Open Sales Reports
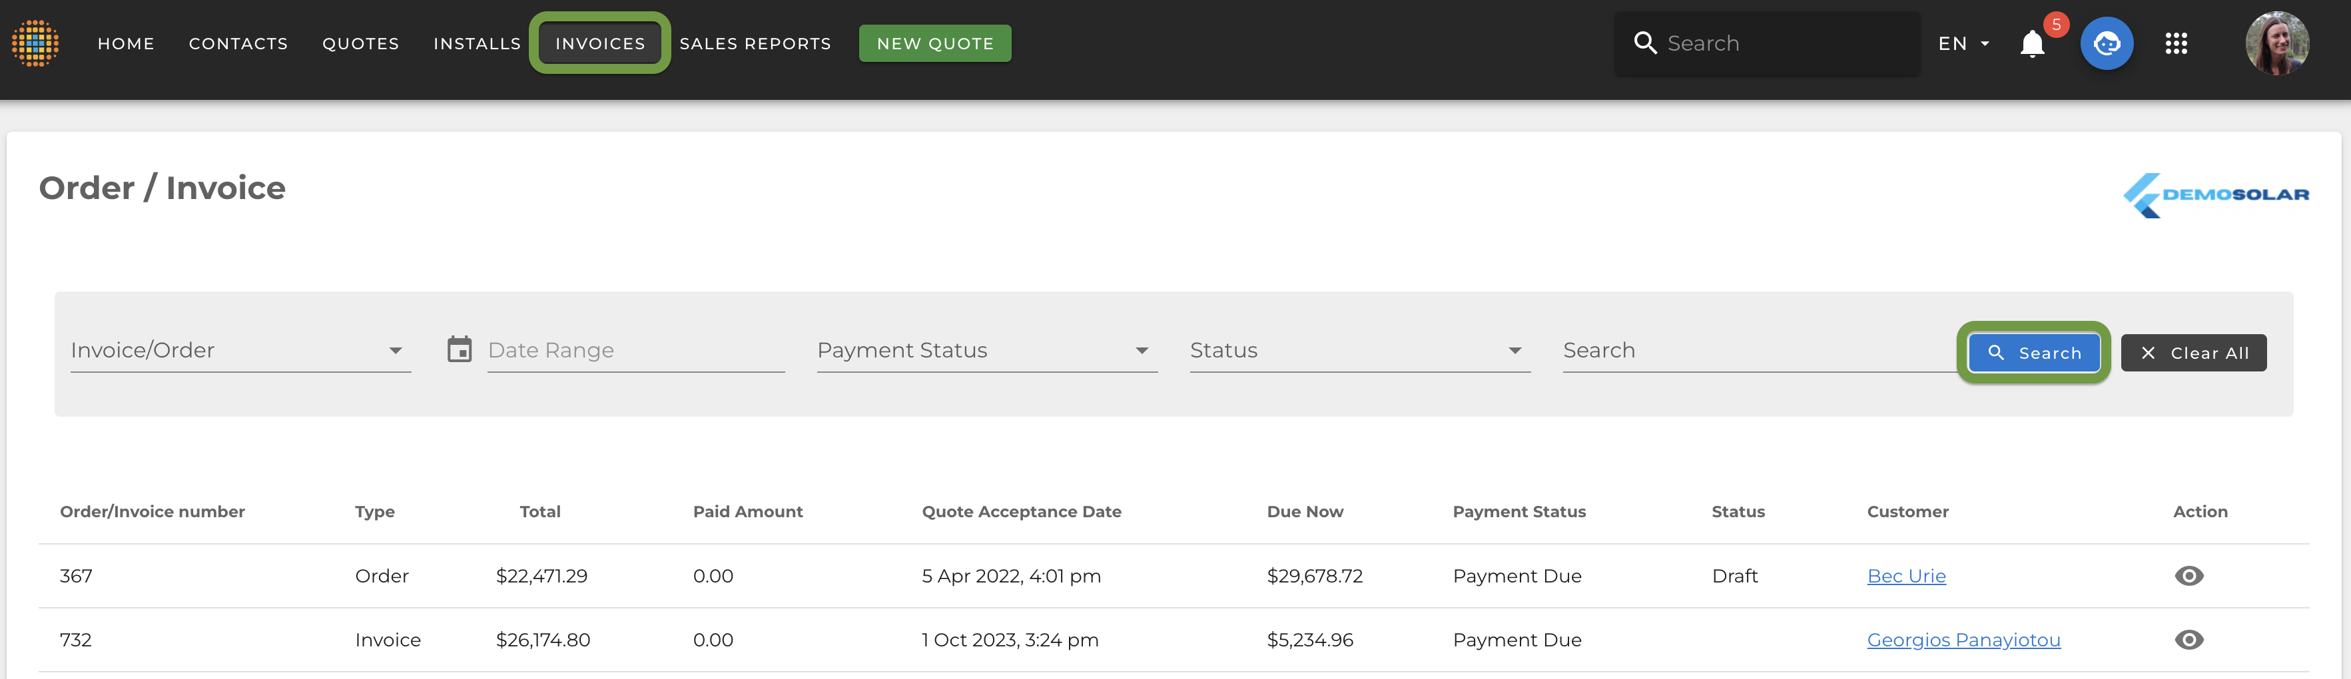Screen dimensions: 2351x679 pyautogui.click(x=755, y=44)
